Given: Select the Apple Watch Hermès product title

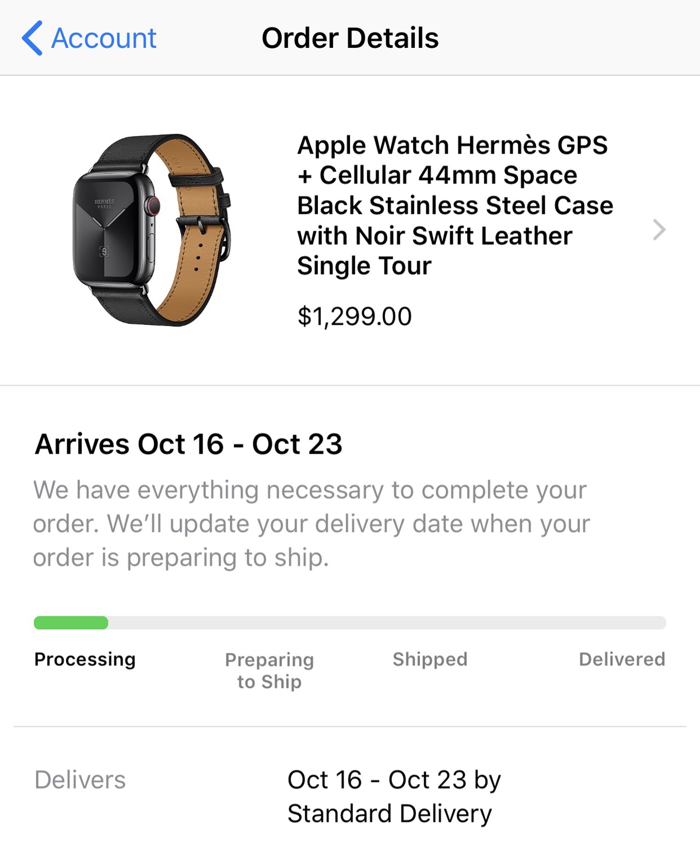Looking at the screenshot, I should [x=454, y=205].
